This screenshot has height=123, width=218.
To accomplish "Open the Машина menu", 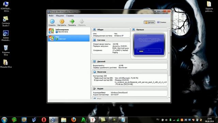I will coord(60,16).
